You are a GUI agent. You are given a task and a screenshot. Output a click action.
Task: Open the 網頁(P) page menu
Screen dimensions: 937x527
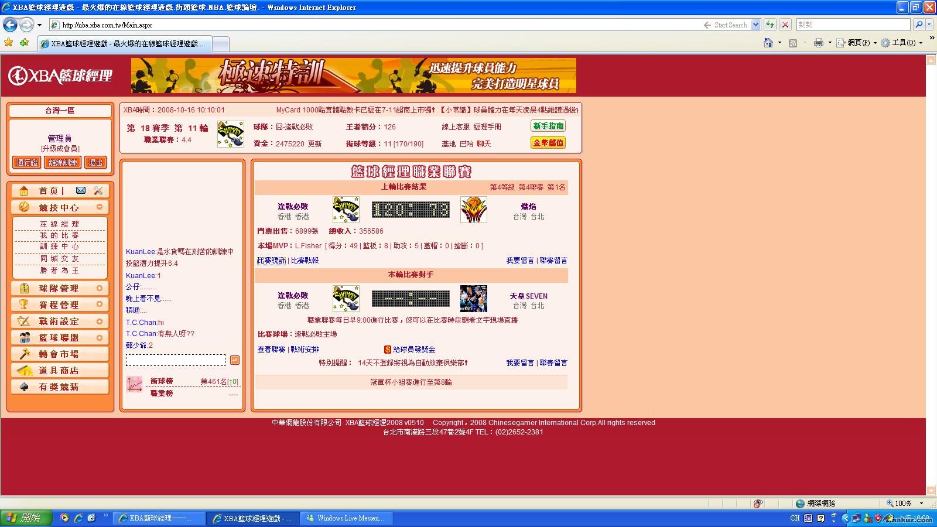pos(856,43)
